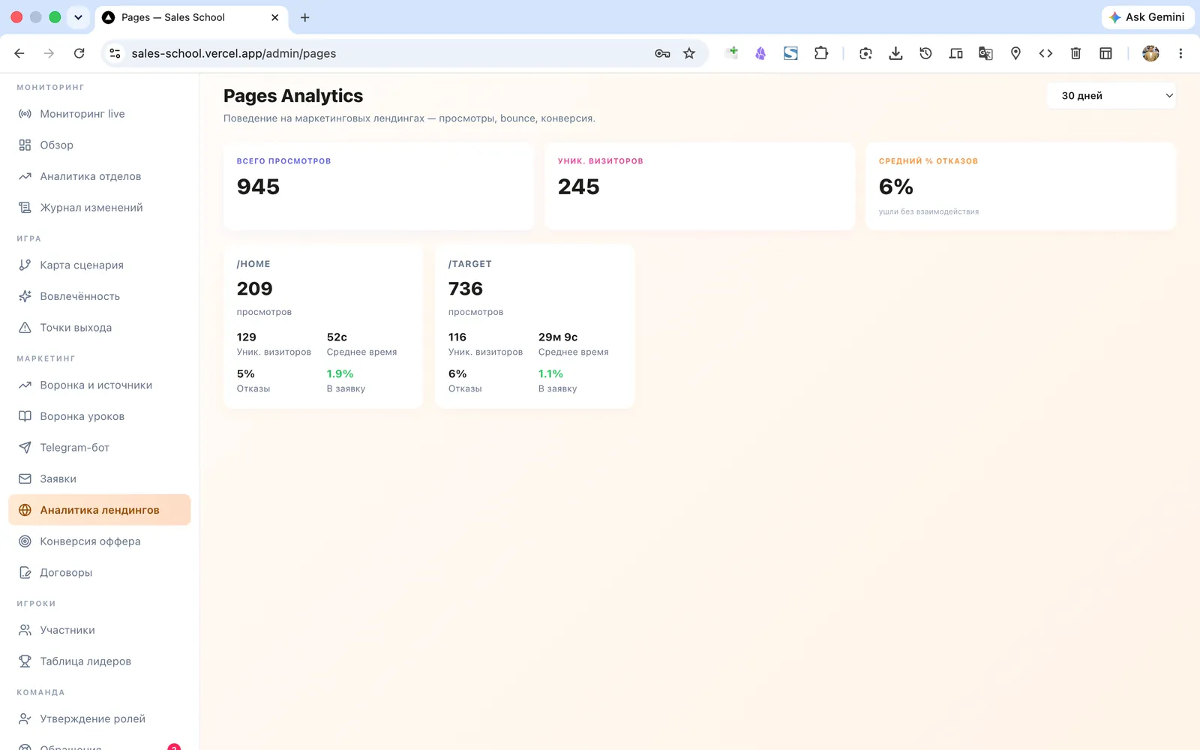Viewport: 1200px width, 750px height.
Task: Click the Заявки envelope icon
Action: point(25,479)
